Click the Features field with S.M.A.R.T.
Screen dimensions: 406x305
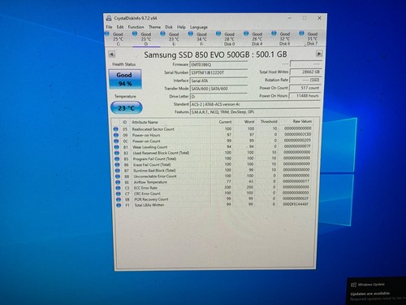255,112
